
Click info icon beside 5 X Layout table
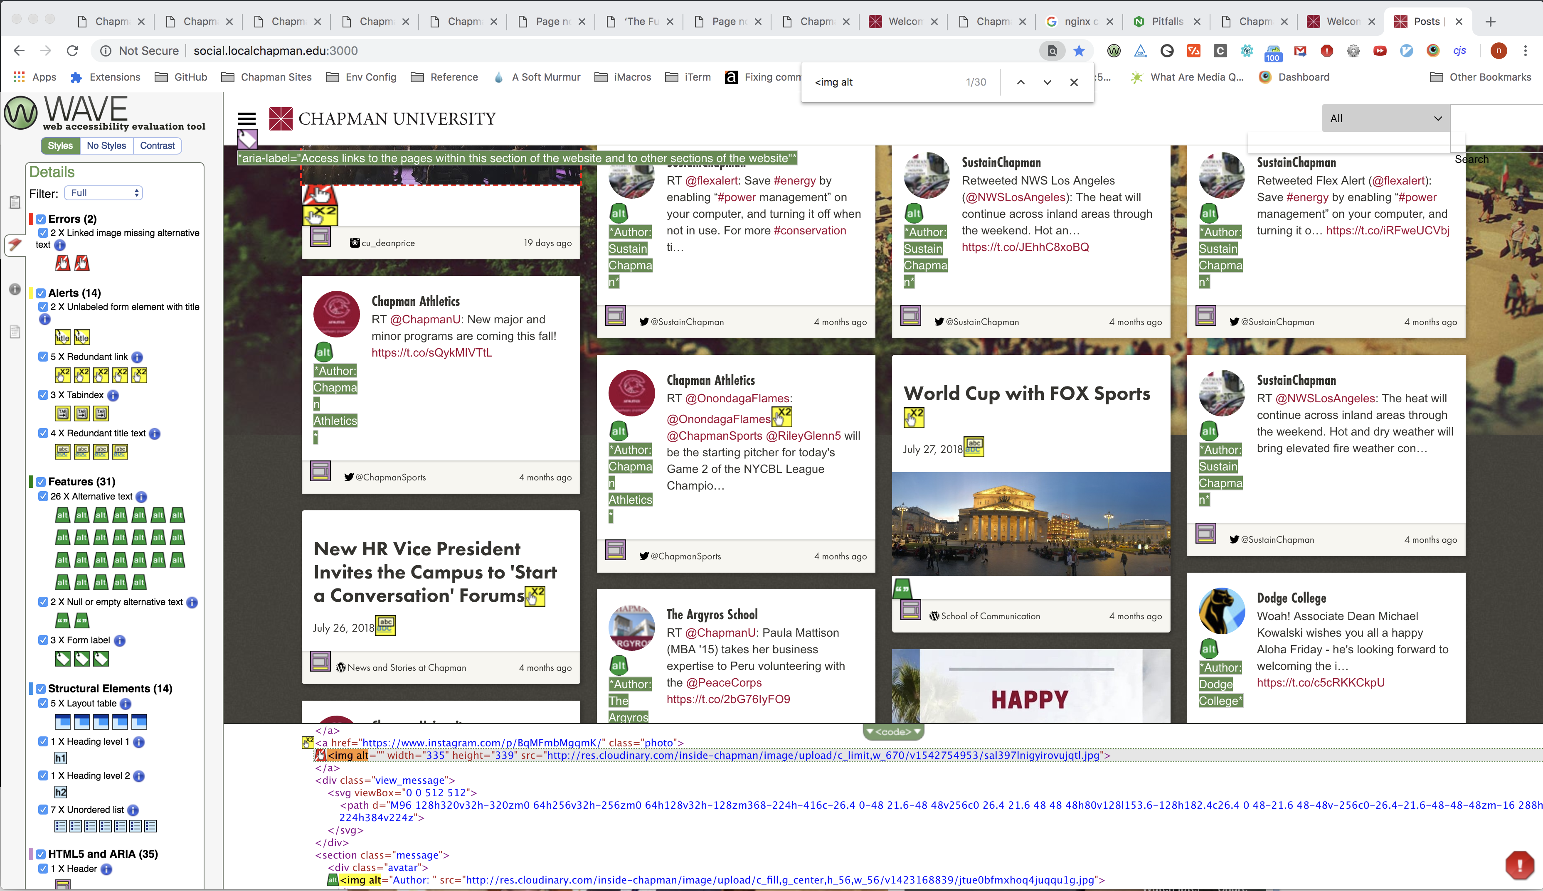click(x=126, y=704)
